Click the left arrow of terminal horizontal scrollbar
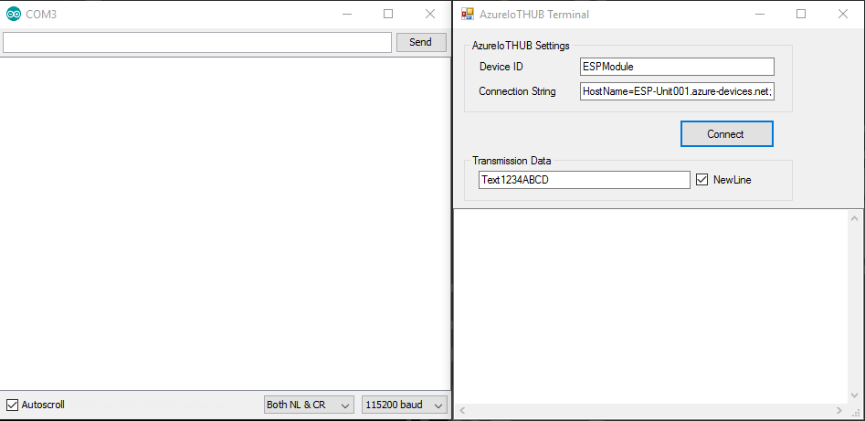This screenshot has width=865, height=421. tap(462, 411)
